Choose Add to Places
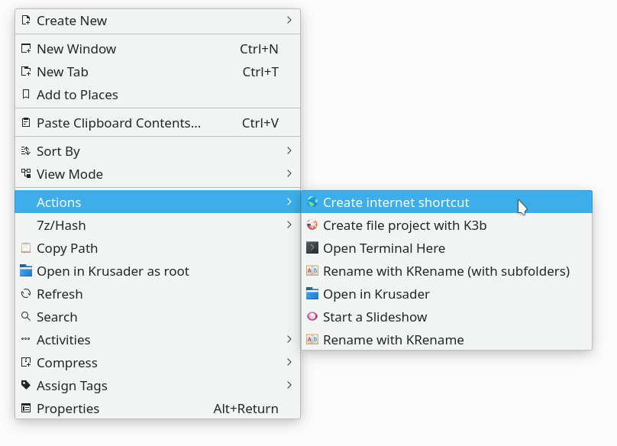The height and width of the screenshot is (446, 617). 157,95
